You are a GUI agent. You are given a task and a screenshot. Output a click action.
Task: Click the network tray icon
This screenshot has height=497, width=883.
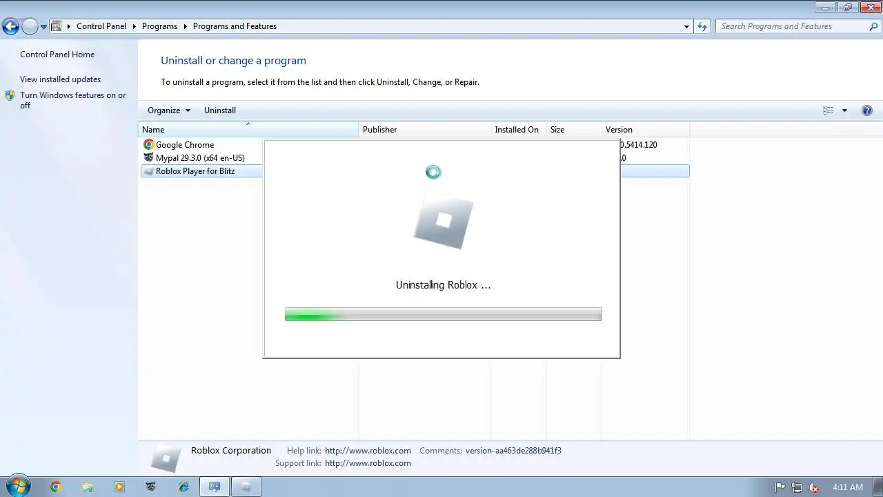pos(797,487)
